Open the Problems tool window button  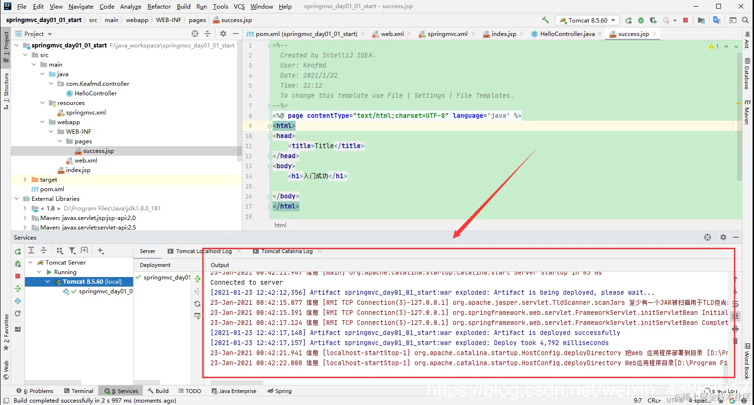(35, 391)
